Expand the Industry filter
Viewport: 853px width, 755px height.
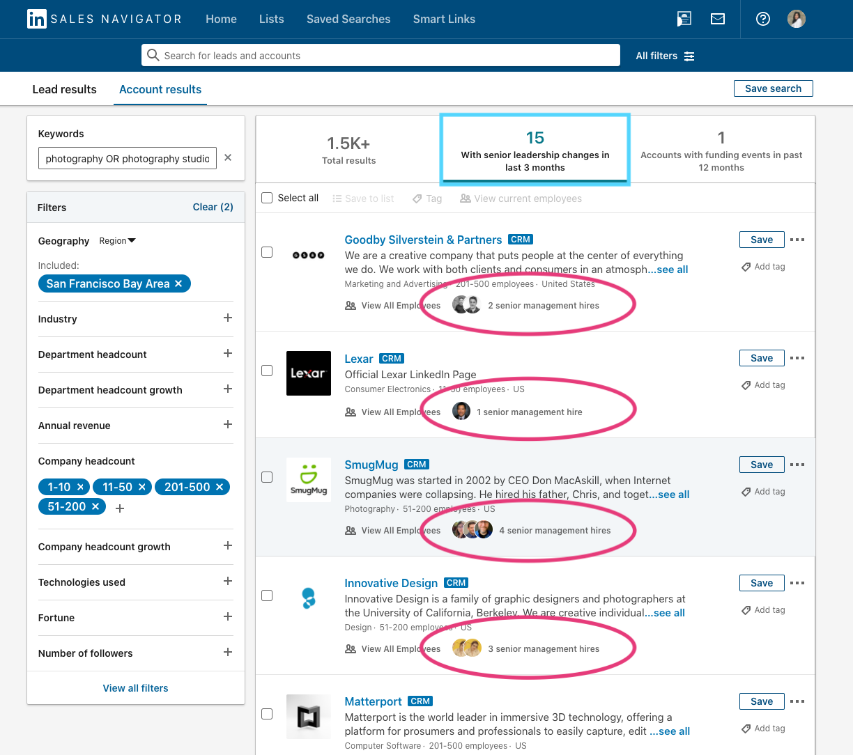(228, 318)
